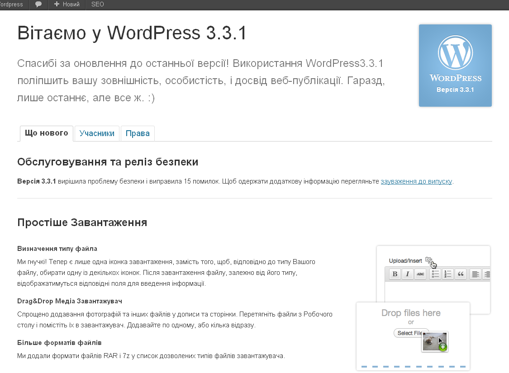
Task: Open the SEO menu in admin bar
Action: tap(97, 4)
